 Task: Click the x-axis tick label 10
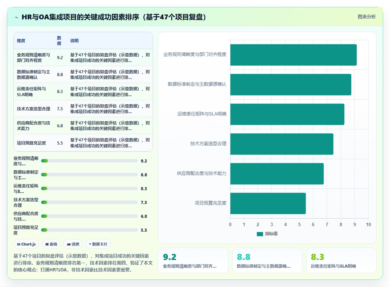click(368, 224)
